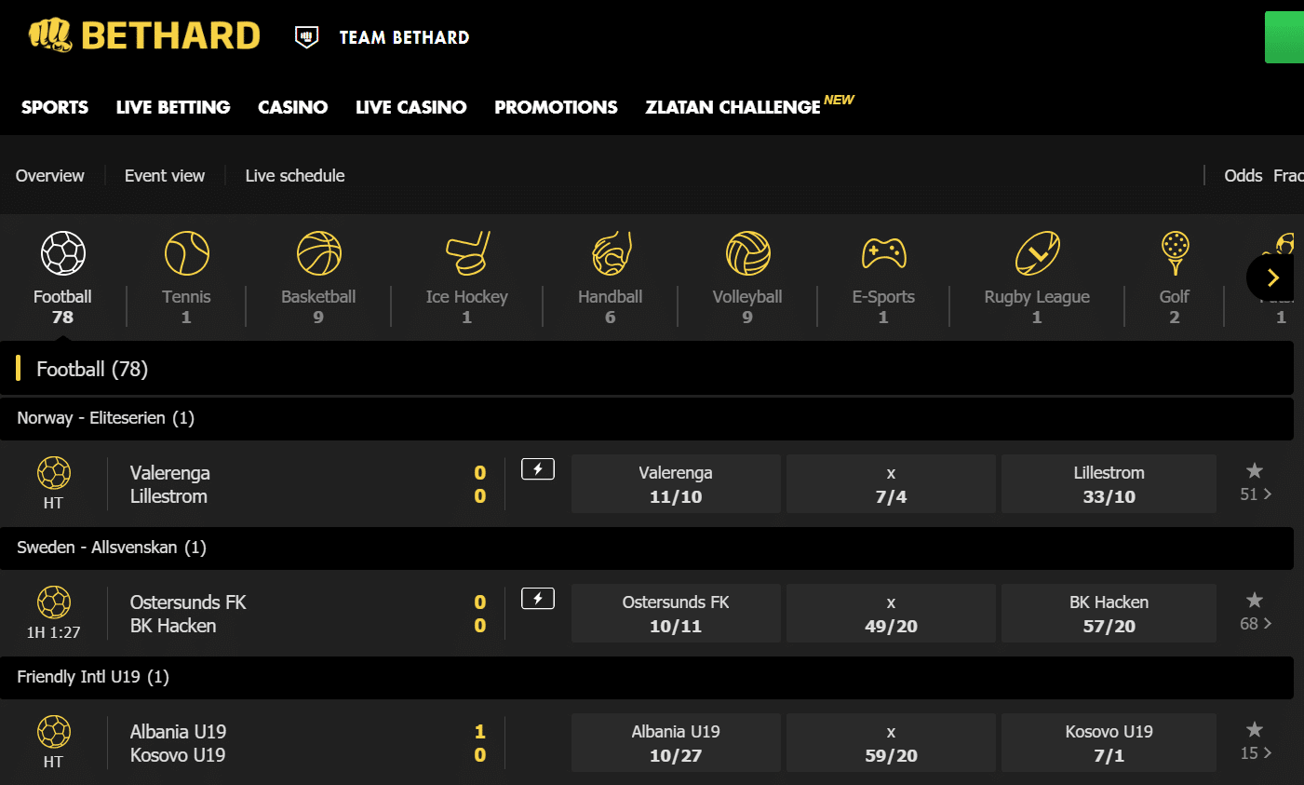Select the 7/4 draw odds for Valerenga match

890,483
